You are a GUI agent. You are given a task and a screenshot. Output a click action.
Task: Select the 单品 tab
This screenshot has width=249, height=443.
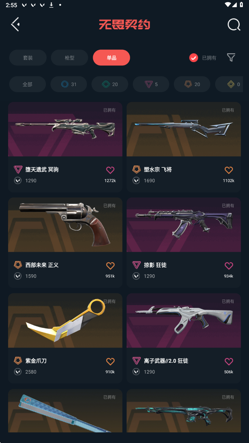(111, 58)
